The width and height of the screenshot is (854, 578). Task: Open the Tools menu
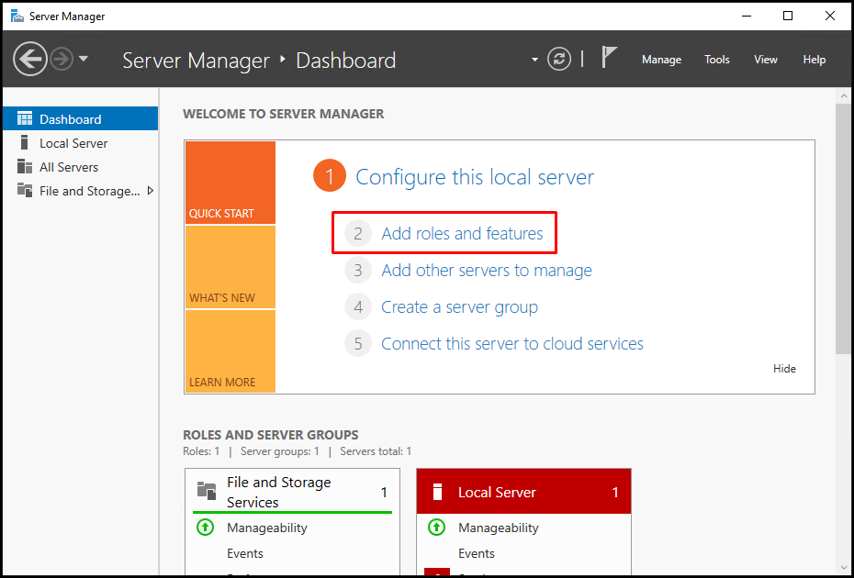(717, 60)
